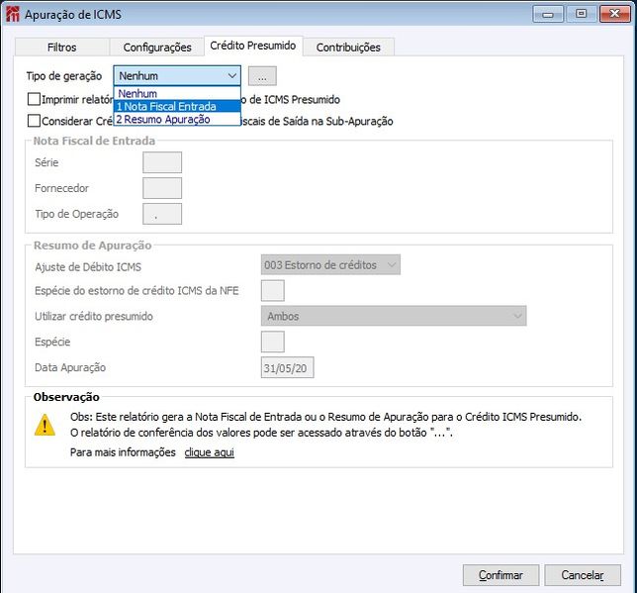This screenshot has width=637, height=593.
Task: Close the Apuração de ICMS window
Action: pyautogui.click(x=615, y=14)
